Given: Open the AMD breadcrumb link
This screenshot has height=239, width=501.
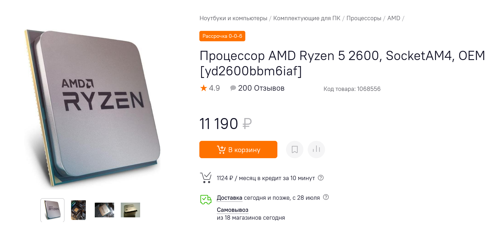Looking at the screenshot, I should (x=394, y=18).
